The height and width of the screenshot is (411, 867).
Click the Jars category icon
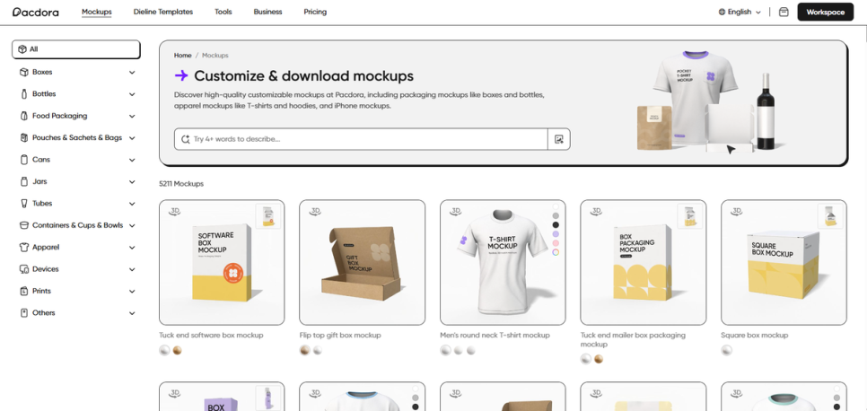point(23,181)
